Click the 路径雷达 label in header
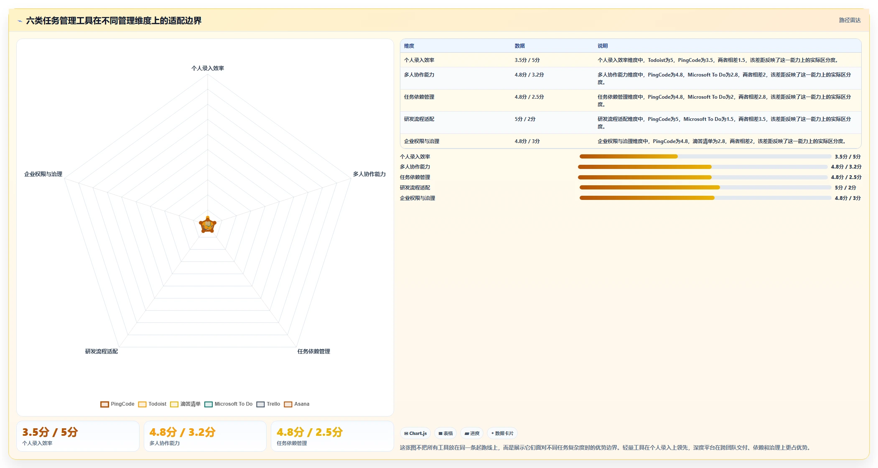Image resolution: width=878 pixels, height=468 pixels. tap(850, 20)
